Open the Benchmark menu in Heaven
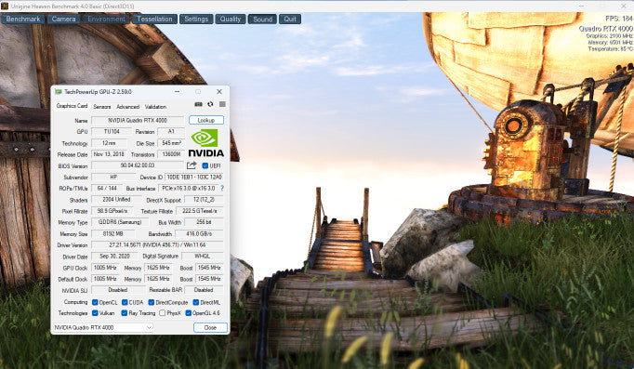This screenshot has height=369, width=634. click(23, 19)
